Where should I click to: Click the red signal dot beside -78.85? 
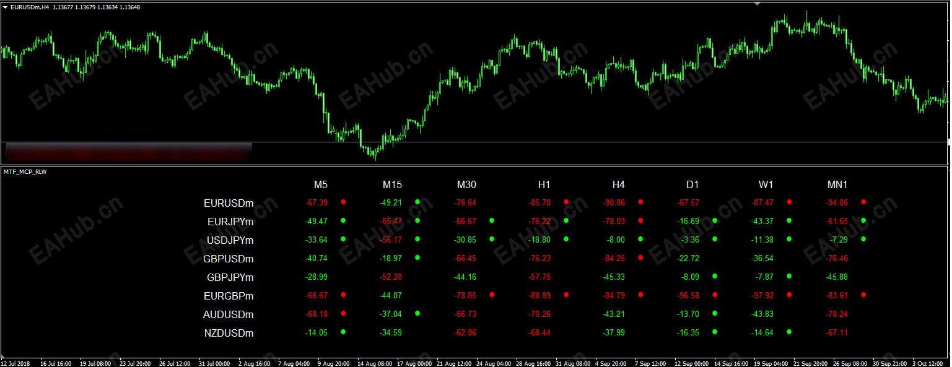[x=492, y=295]
